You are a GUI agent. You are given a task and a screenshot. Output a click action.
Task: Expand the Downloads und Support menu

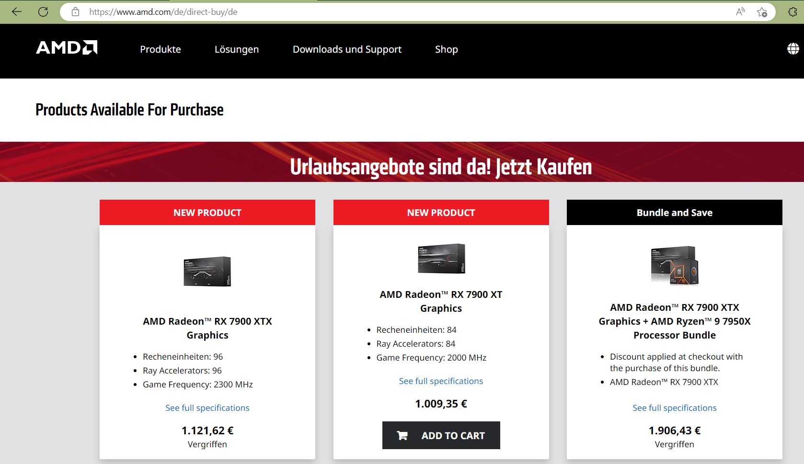[347, 49]
